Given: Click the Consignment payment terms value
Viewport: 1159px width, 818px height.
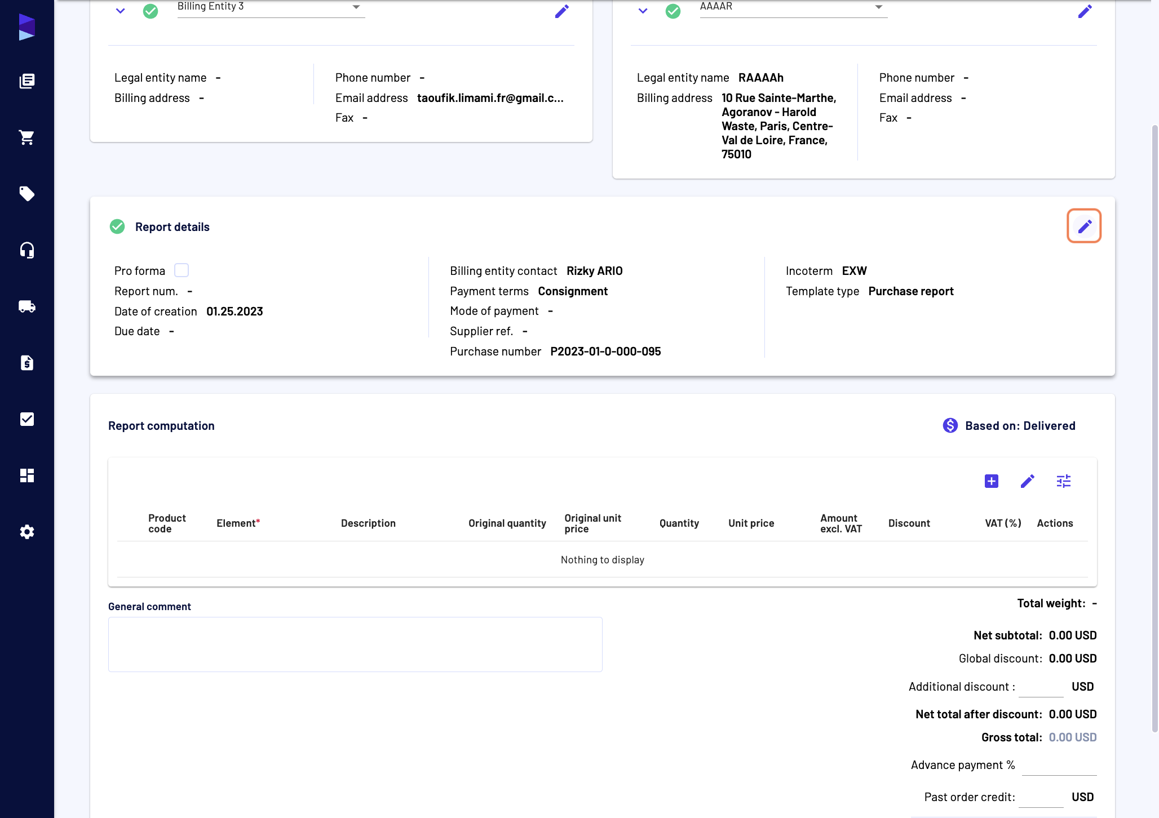Looking at the screenshot, I should tap(573, 291).
